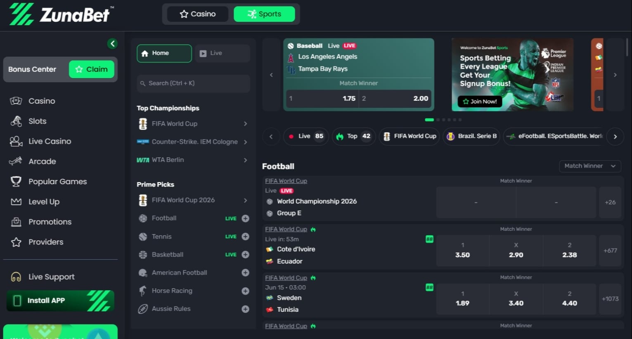This screenshot has height=339, width=632.
Task: Filter by Brazil. Serie B chip
Action: tap(471, 136)
